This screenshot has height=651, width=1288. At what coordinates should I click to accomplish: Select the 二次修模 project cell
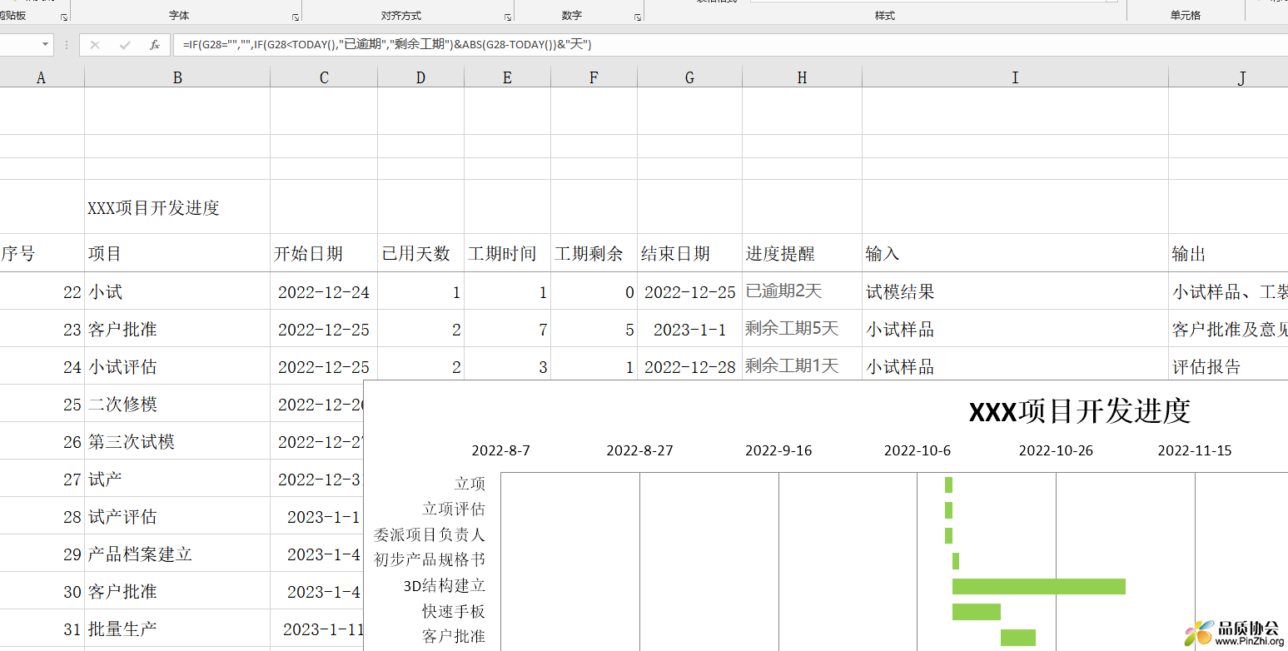177,404
